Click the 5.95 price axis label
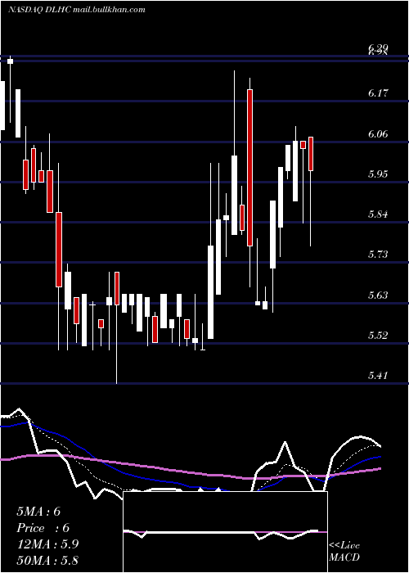Viewport: 409px width, 573px height. click(x=378, y=174)
